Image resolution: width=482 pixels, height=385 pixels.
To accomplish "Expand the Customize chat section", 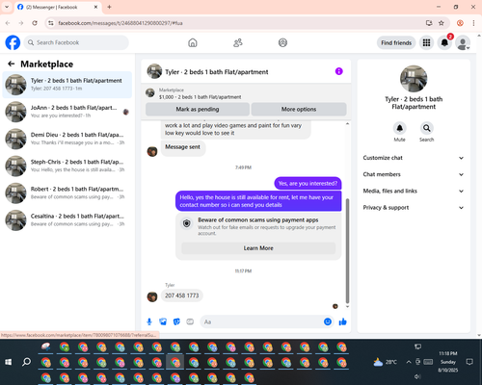I will point(414,158).
